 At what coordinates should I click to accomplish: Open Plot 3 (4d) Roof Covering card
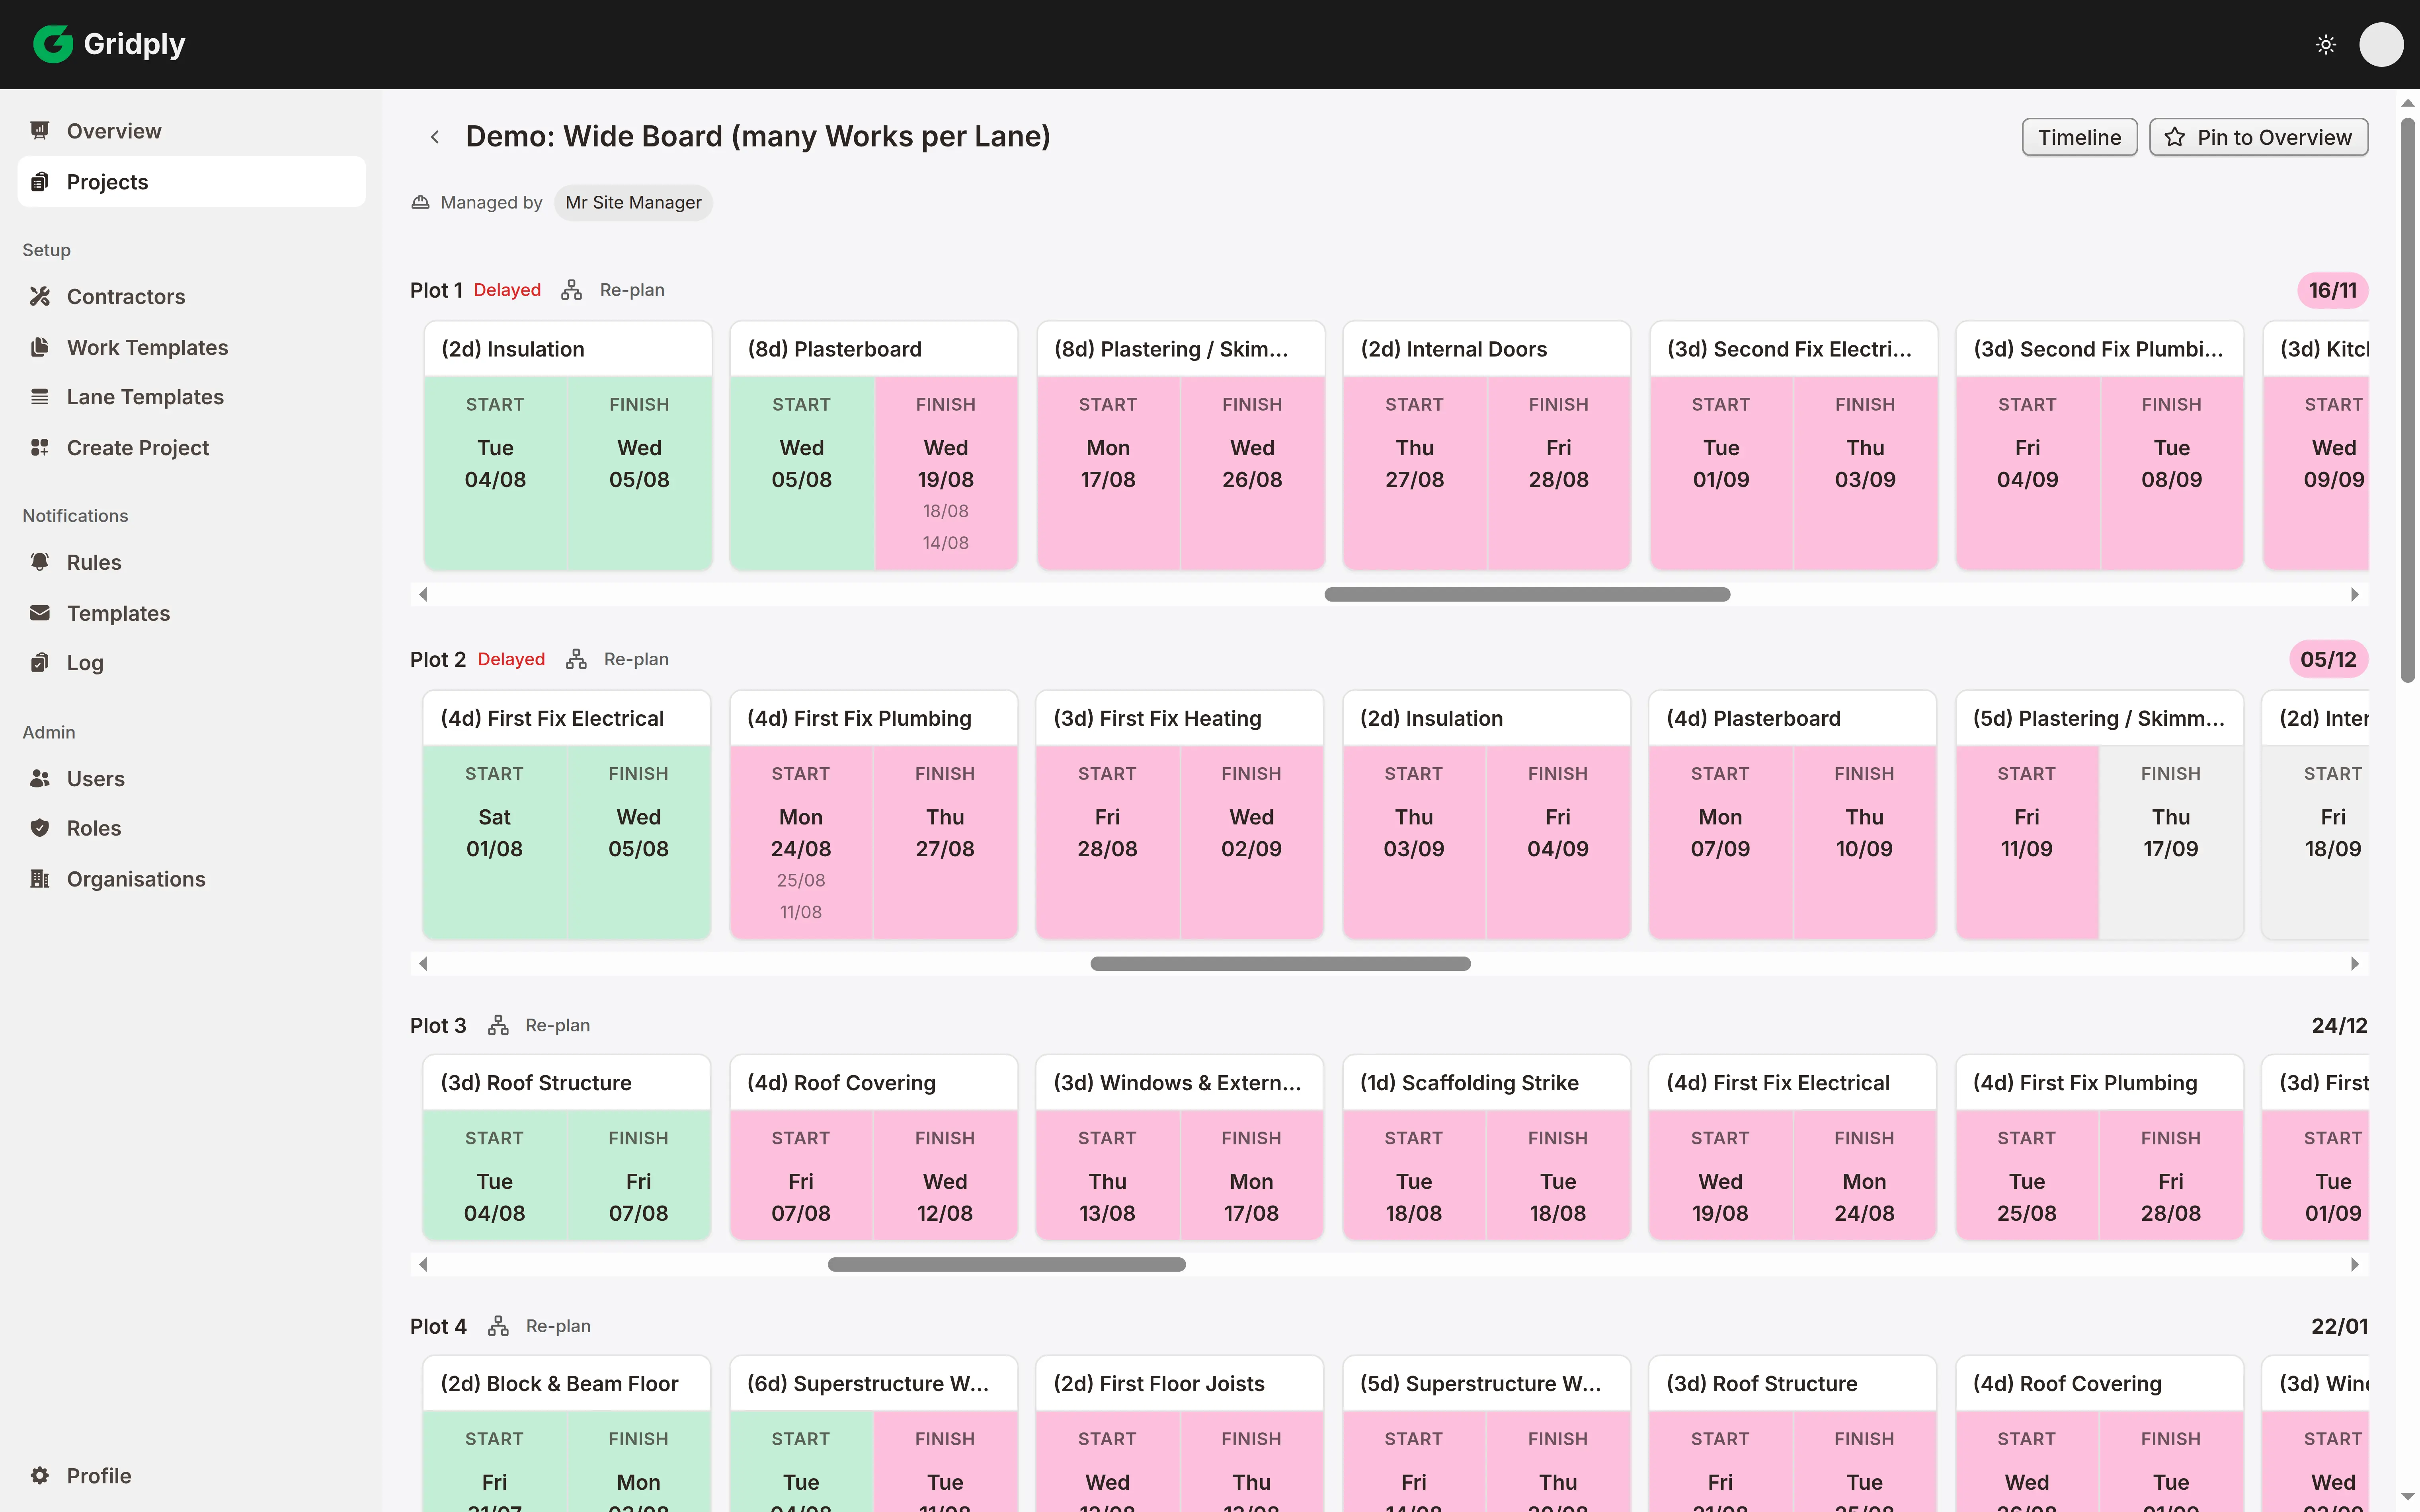874,1148
